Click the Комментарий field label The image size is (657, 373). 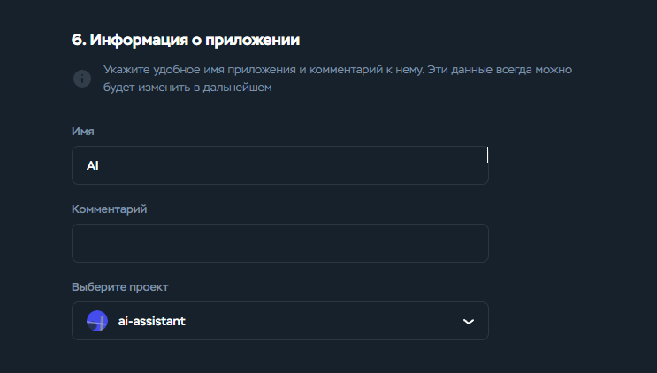[x=110, y=209]
